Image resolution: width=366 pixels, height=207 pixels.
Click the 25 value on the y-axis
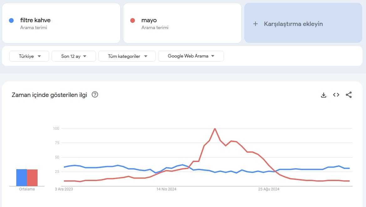tap(57, 172)
